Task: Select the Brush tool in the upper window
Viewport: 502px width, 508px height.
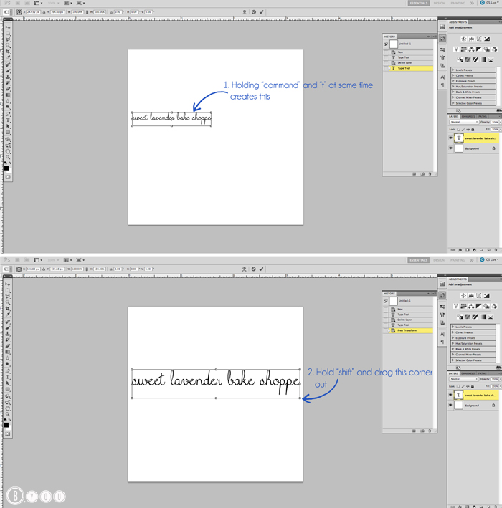Action: tap(8, 71)
